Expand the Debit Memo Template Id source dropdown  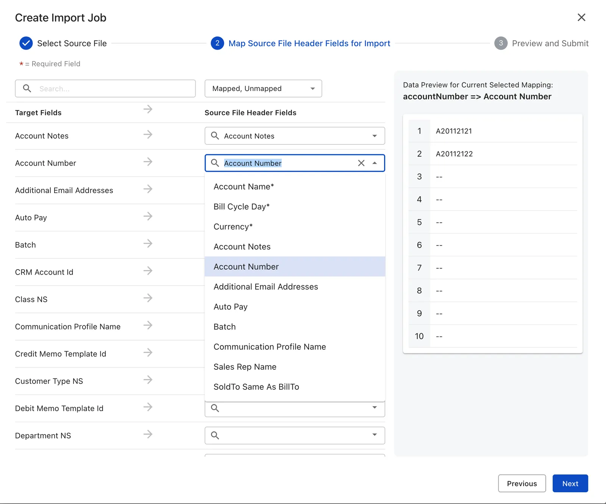click(375, 407)
